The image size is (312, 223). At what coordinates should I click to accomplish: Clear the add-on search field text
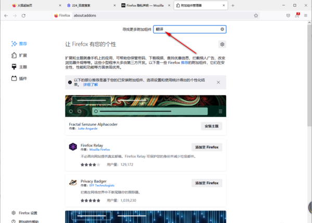click(x=222, y=29)
